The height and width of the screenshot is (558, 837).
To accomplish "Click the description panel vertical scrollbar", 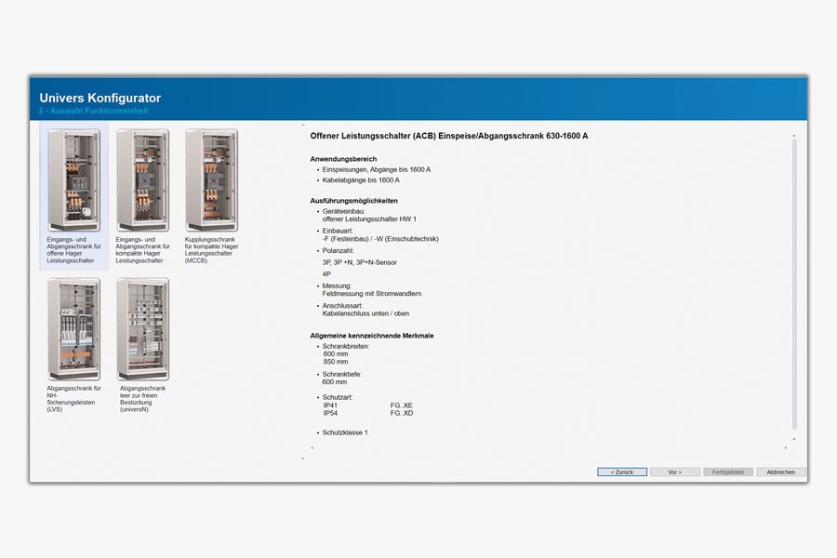I will pos(794,284).
